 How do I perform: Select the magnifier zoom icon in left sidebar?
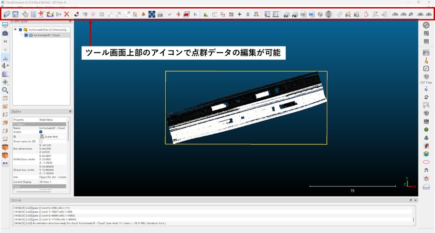tap(5, 90)
